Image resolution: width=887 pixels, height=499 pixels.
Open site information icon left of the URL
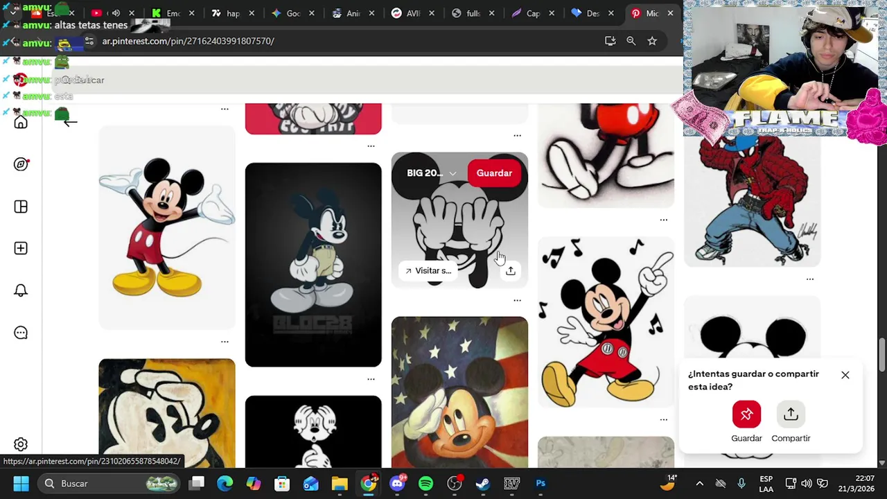click(x=89, y=41)
